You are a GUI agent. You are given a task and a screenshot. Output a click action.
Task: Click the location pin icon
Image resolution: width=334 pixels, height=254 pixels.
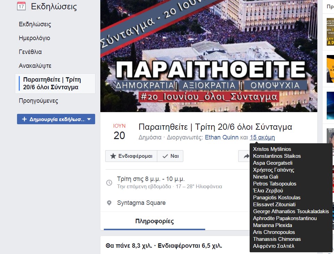coord(109,203)
